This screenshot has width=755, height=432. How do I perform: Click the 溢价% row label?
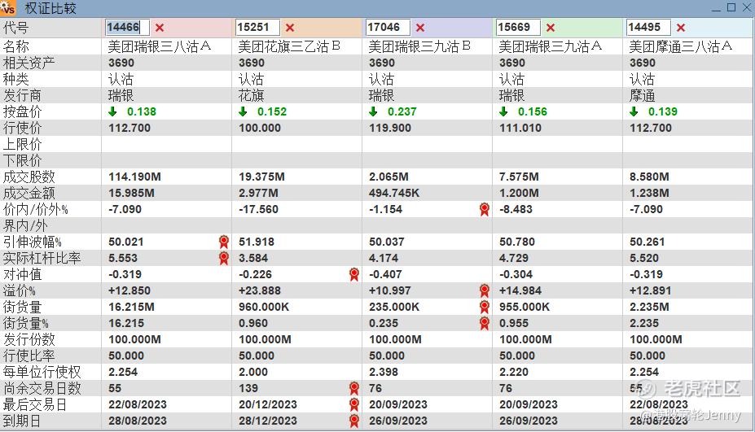(x=20, y=290)
